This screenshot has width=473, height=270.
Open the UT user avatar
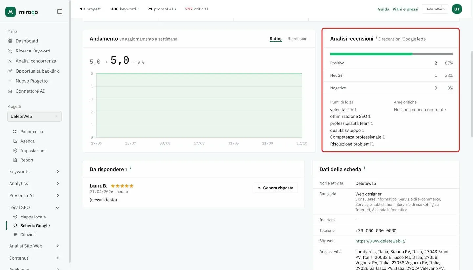click(x=457, y=9)
